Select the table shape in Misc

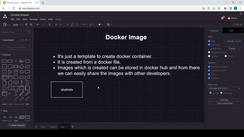coord(22,117)
